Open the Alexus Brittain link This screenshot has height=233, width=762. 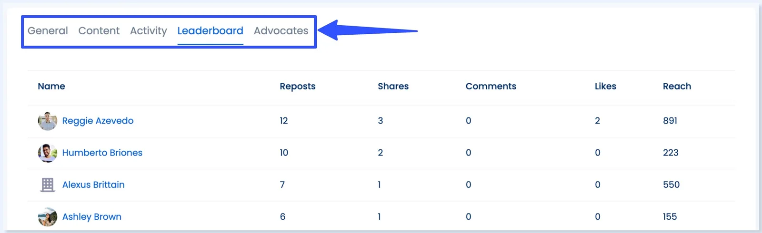coord(93,184)
